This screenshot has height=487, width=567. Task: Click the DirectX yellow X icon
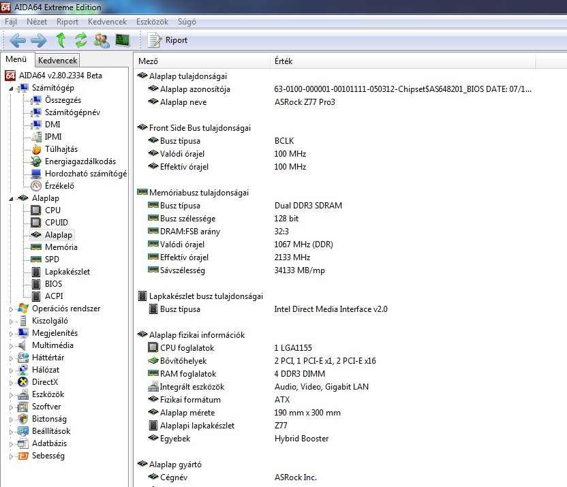pyautogui.click(x=23, y=382)
